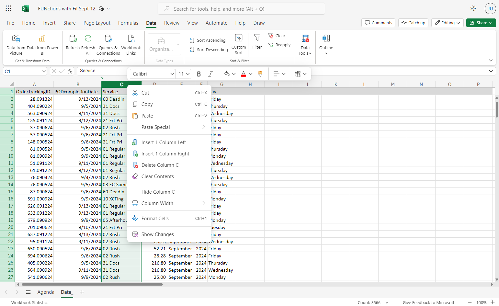Switch to the Agenda sheet tab

(46, 292)
